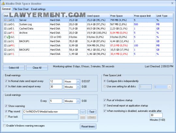Click the local warnings Every field showing 5

click(x=56, y=101)
